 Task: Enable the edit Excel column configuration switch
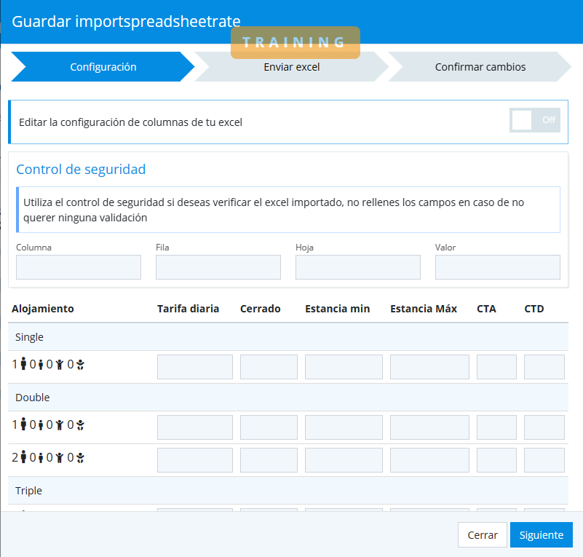[535, 121]
